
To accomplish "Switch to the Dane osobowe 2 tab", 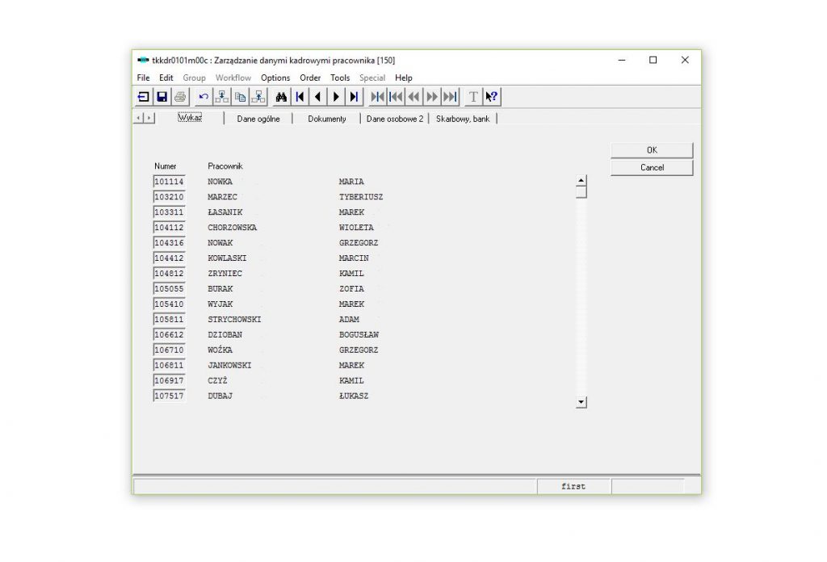I will pyautogui.click(x=395, y=119).
